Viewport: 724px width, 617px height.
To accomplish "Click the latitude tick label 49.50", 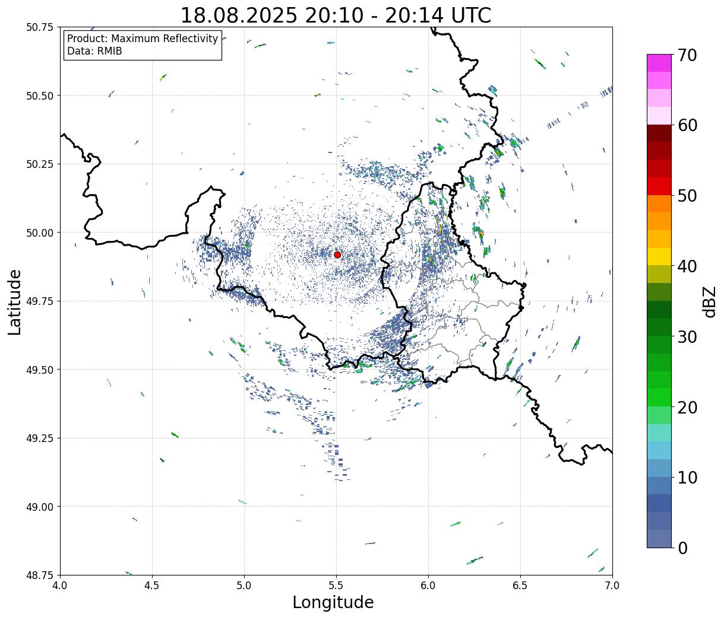I will (x=40, y=370).
